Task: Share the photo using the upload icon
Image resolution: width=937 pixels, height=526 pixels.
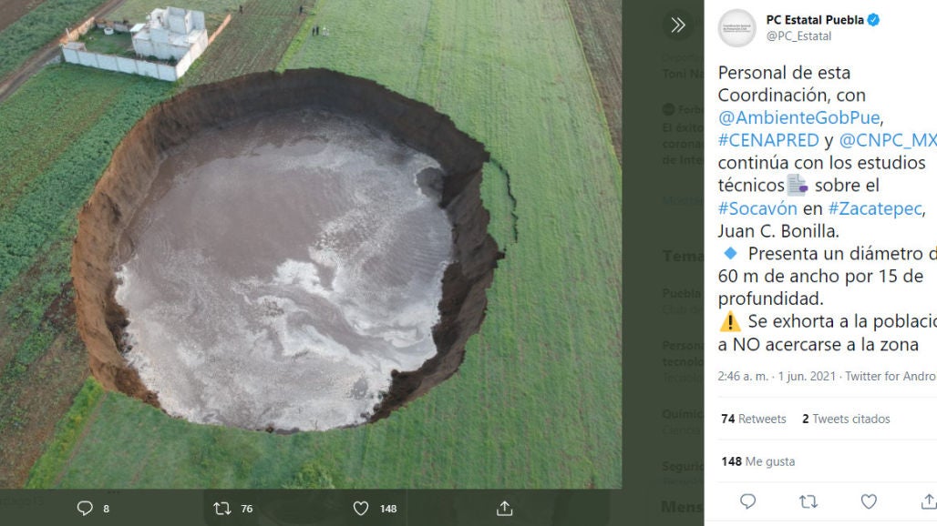Action: 504,508
